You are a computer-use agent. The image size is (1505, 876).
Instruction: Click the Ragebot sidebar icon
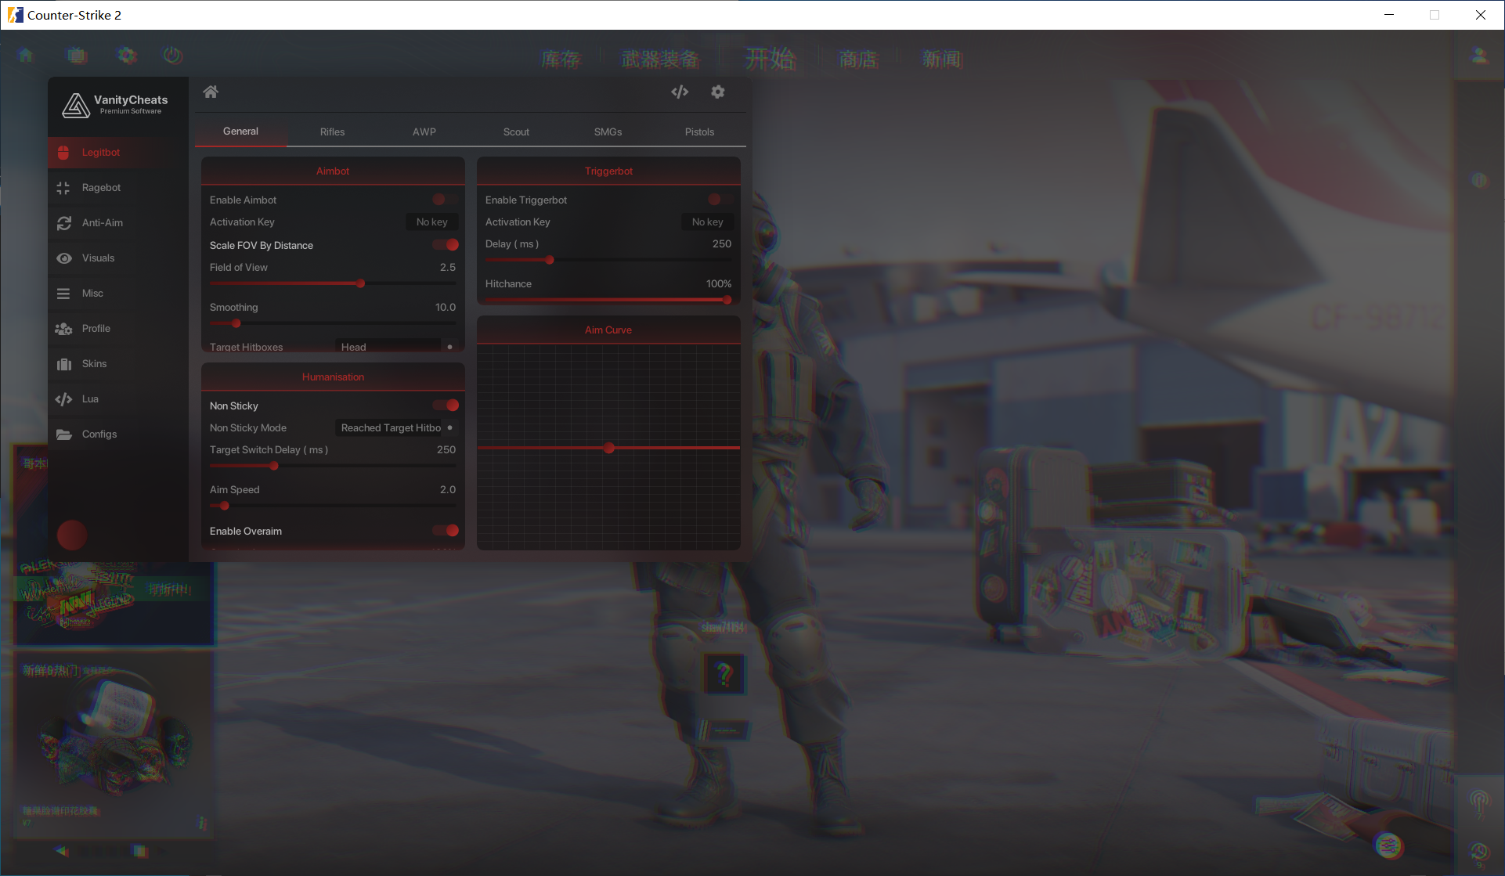point(62,188)
